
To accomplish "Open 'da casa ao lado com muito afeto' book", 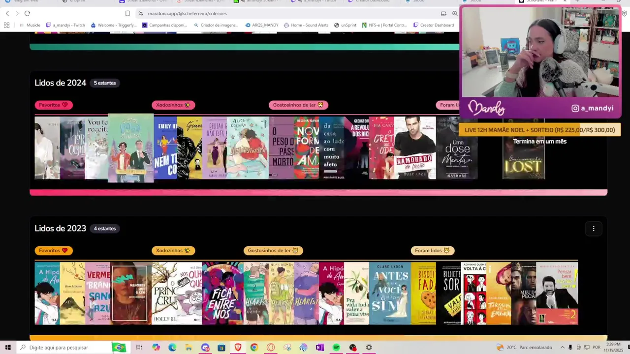I will click(332, 147).
